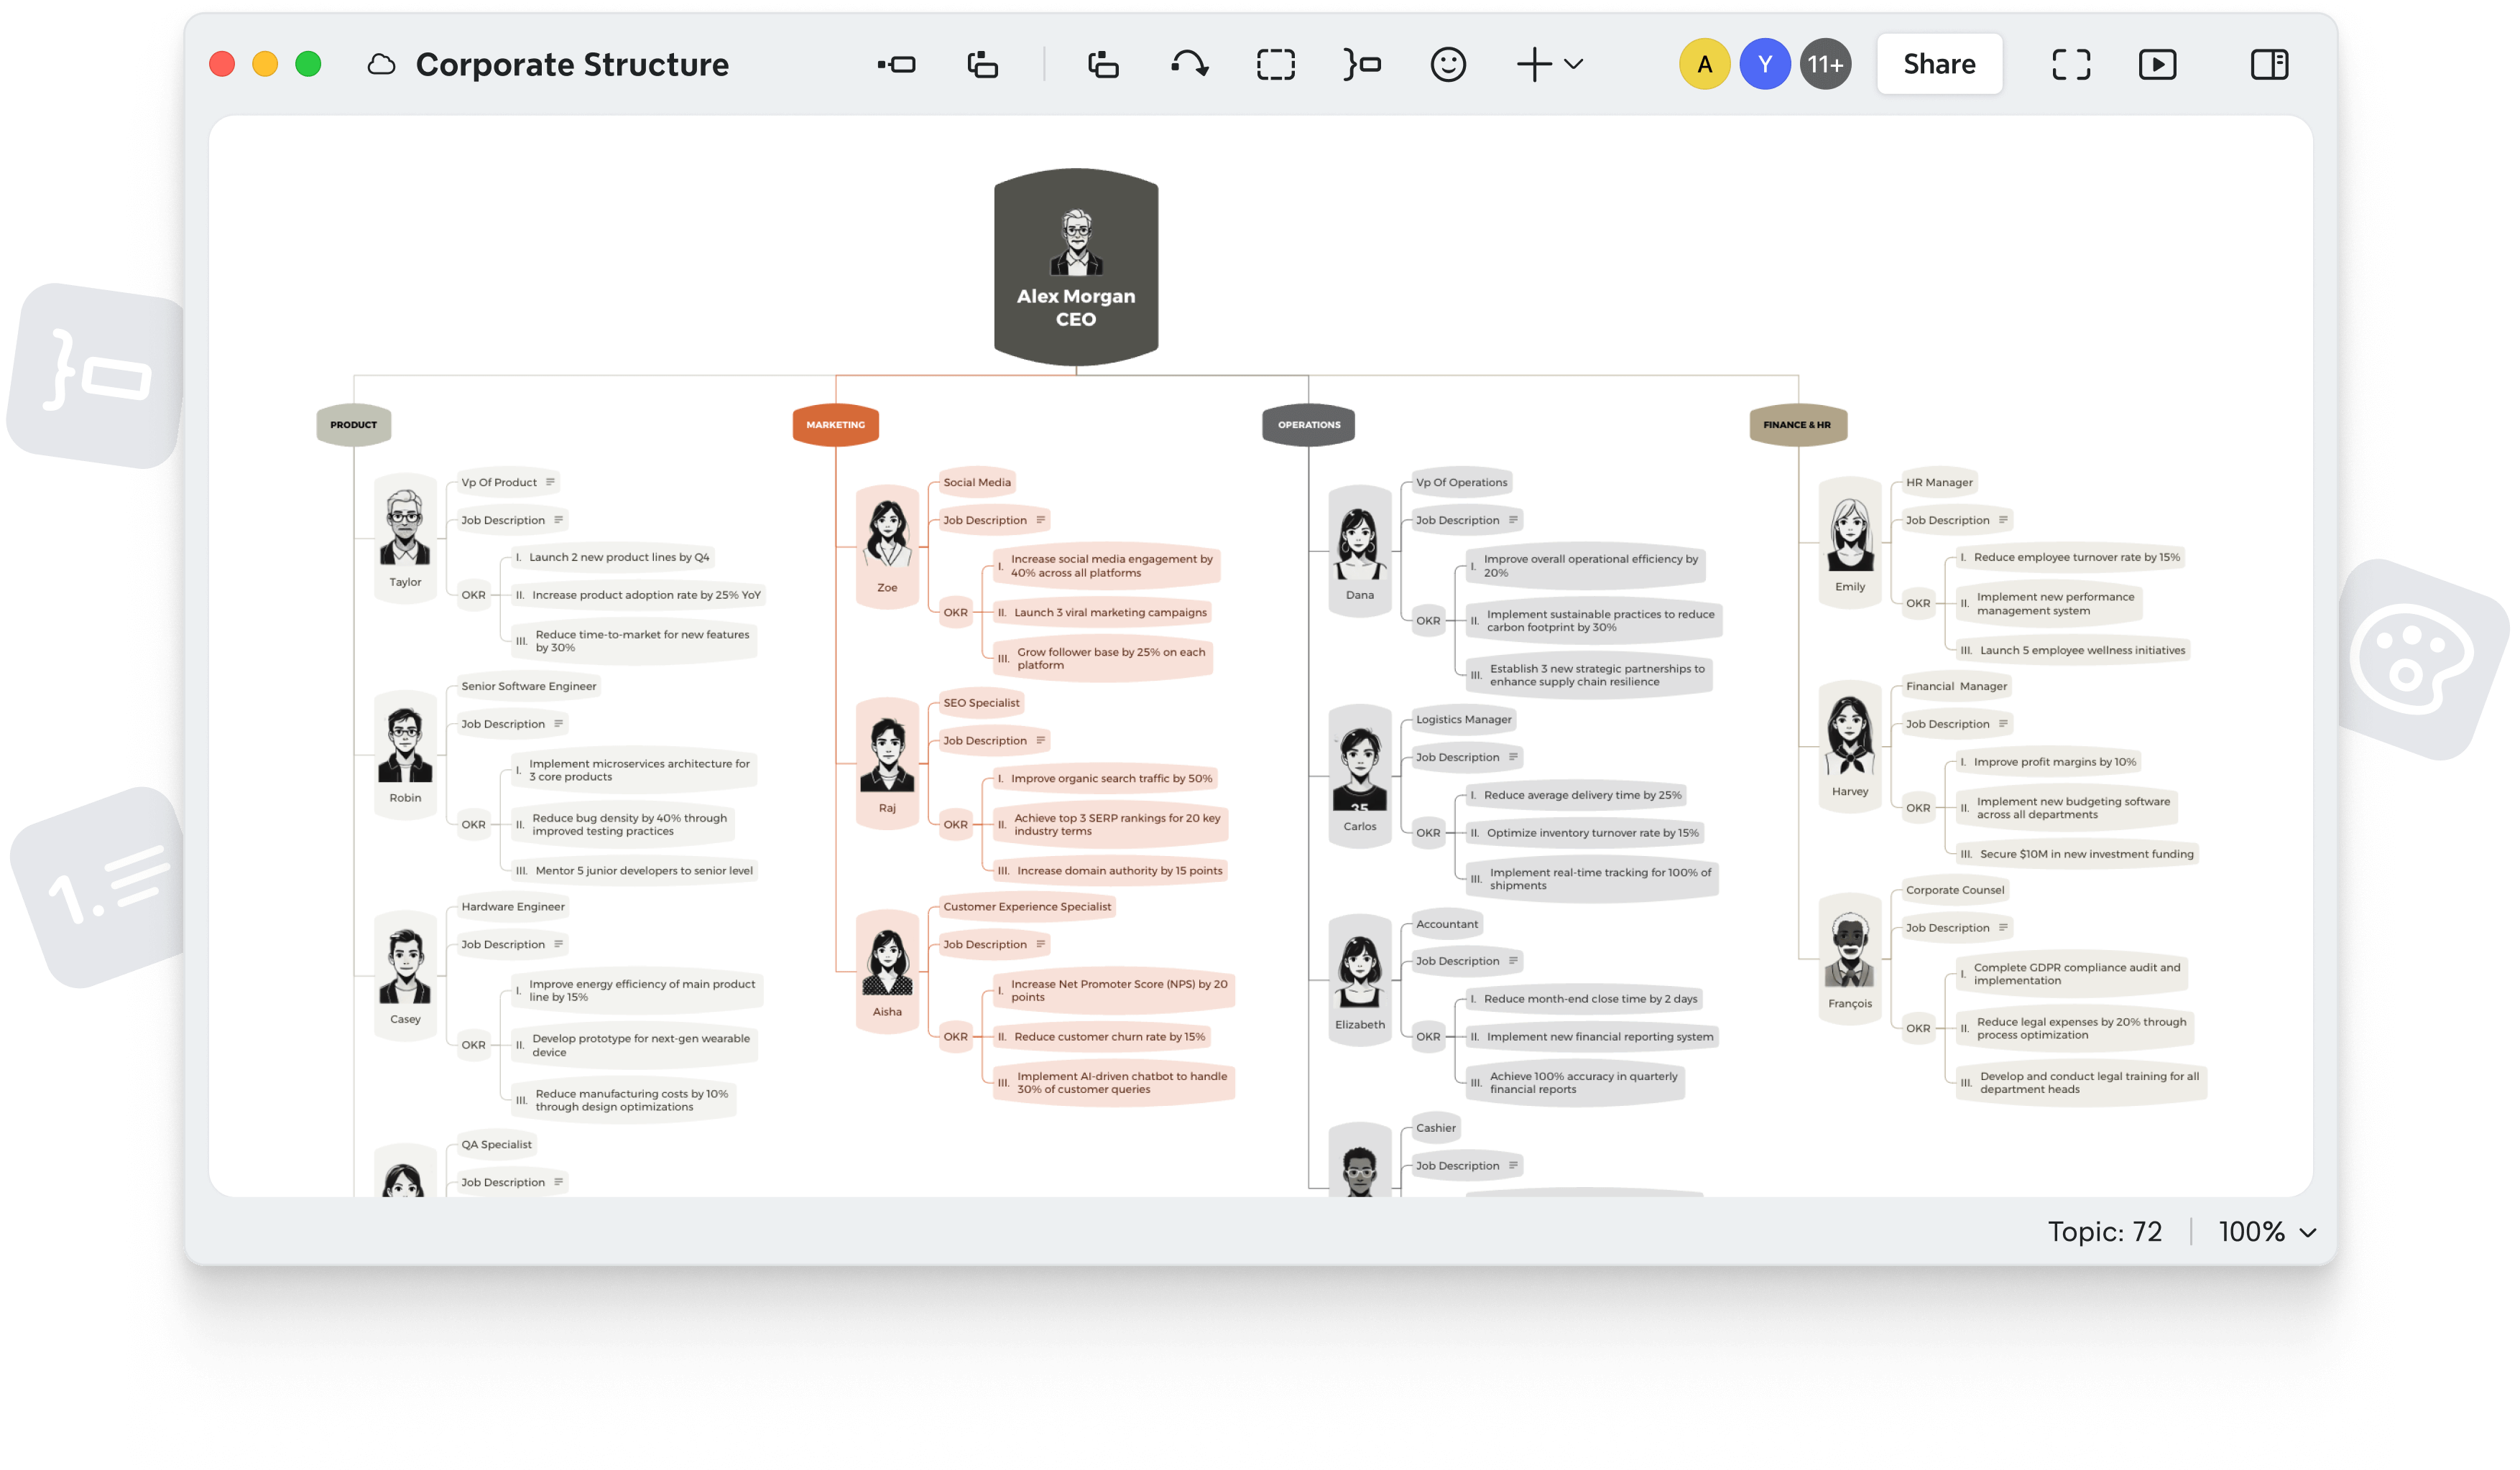Select the Insert Subtopic tool
The height and width of the screenshot is (1470, 2520).
[982, 64]
